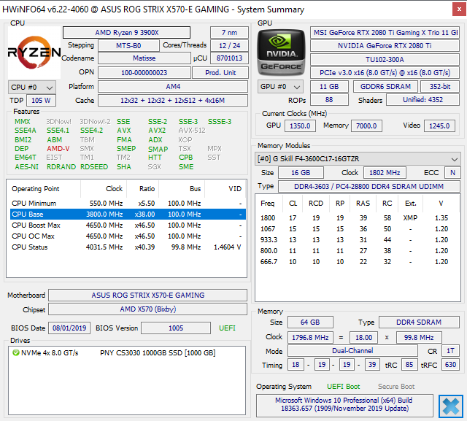Click the AM4 platform field
The image size is (467, 421).
[x=173, y=87]
